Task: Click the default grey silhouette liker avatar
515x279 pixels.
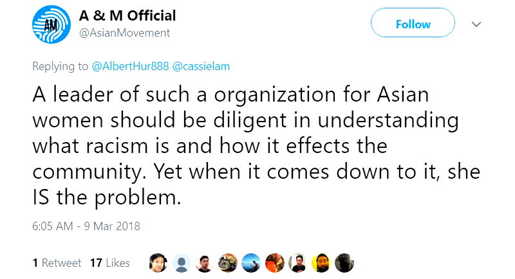Action: [x=182, y=262]
